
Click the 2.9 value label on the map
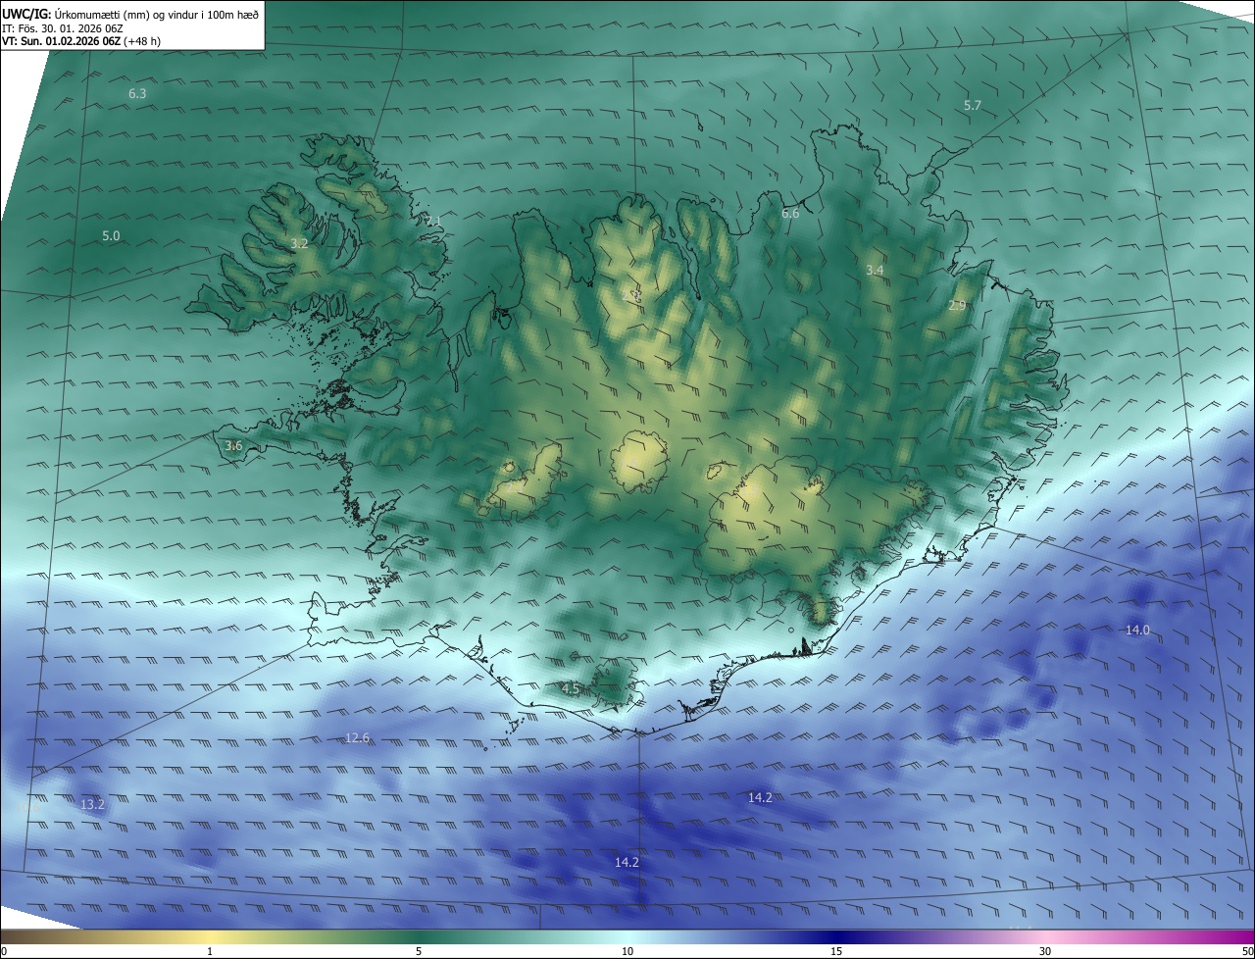(x=957, y=306)
